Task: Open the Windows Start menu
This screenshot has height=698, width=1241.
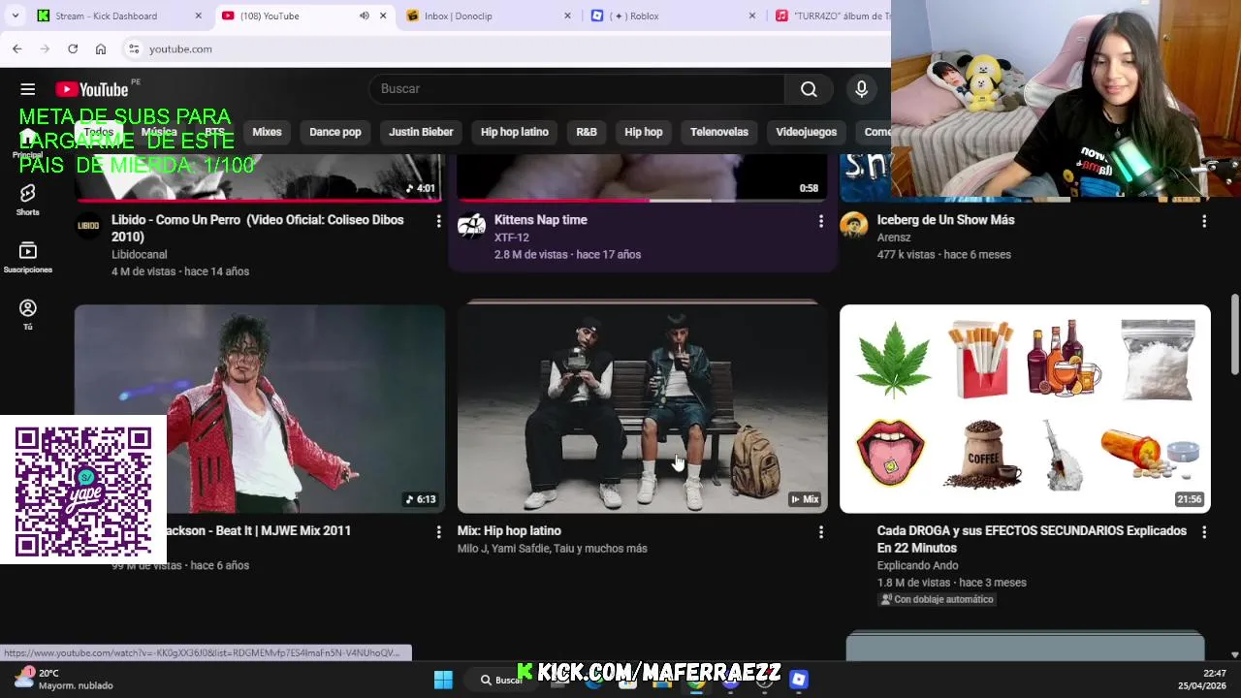Action: (x=443, y=680)
